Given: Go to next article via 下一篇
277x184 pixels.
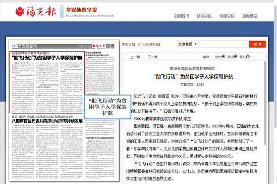Looking at the screenshot, I should click(x=153, y=57).
